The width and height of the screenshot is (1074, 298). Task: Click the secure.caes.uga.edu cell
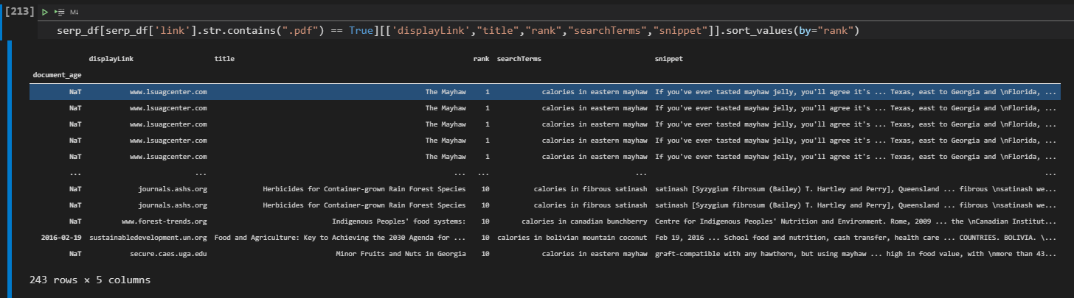[168, 254]
